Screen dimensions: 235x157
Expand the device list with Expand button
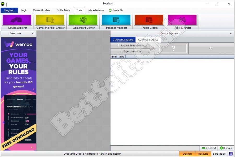[x=226, y=148]
